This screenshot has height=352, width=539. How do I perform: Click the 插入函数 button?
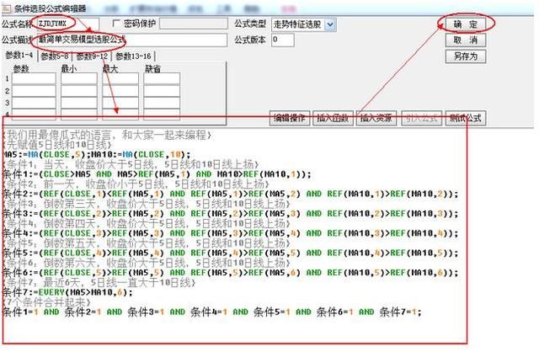pos(334,119)
